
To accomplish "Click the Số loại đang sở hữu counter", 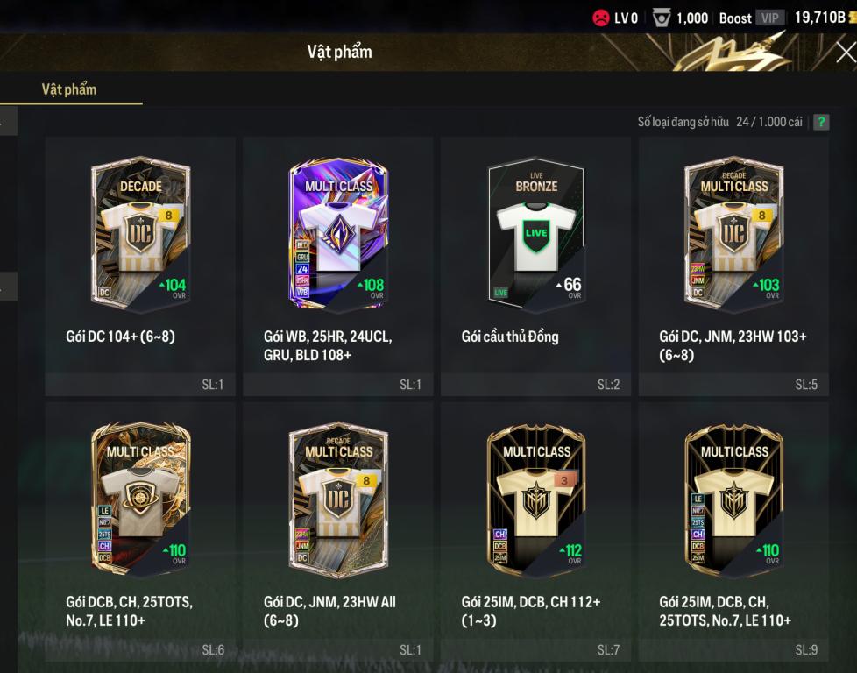I will [719, 122].
